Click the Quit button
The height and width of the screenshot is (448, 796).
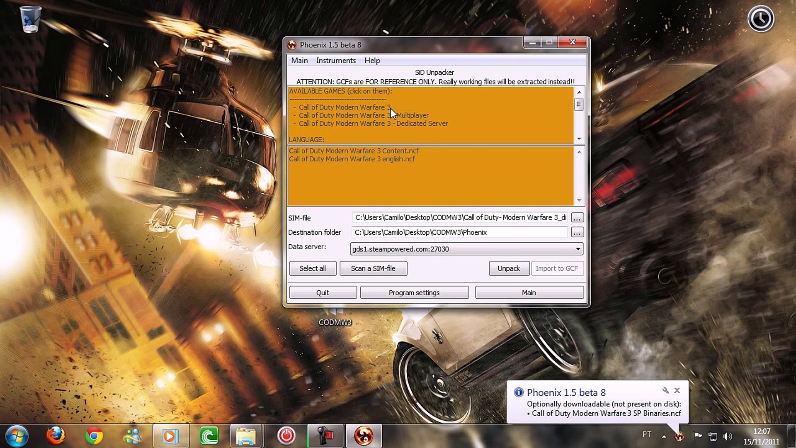pos(323,292)
